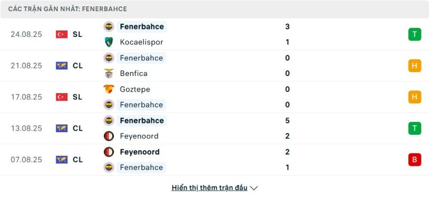Click Turkish flag icon for 17.08.25 match
The height and width of the screenshot is (200, 429).
point(62,97)
